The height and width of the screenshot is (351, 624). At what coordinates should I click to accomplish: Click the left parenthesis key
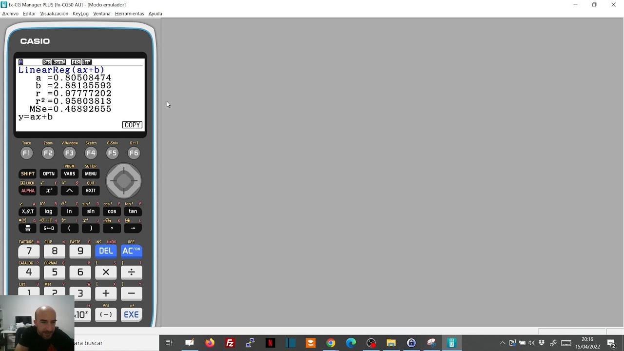pos(70,228)
